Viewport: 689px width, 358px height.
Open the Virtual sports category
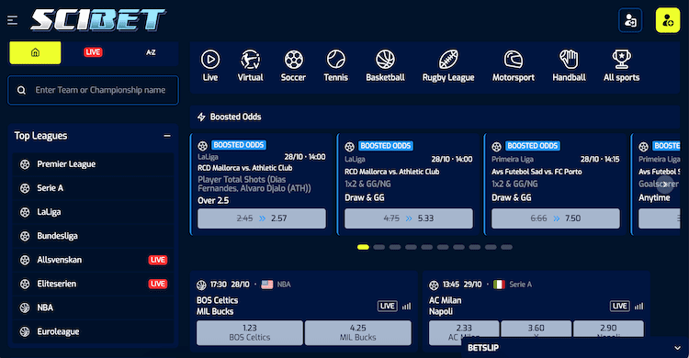(x=250, y=65)
